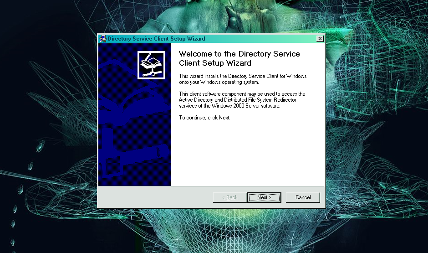Click the 'To continue, click Next.' text
Image resolution: width=428 pixels, height=253 pixels.
coord(204,118)
